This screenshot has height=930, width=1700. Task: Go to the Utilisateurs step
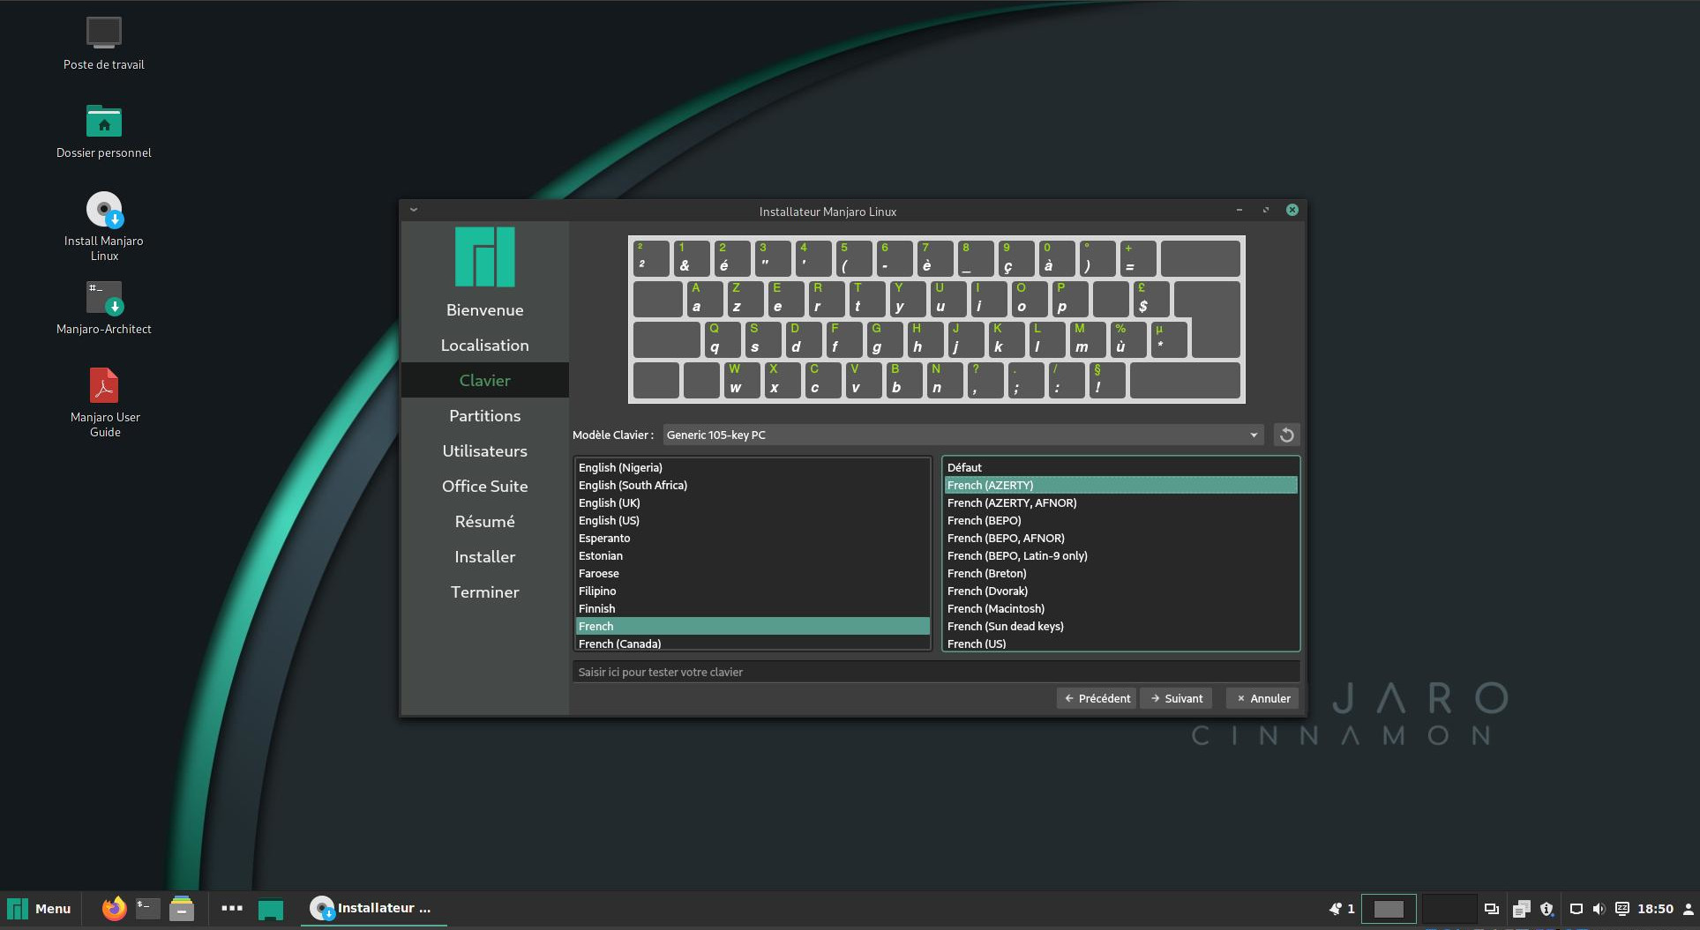pyautogui.click(x=485, y=451)
